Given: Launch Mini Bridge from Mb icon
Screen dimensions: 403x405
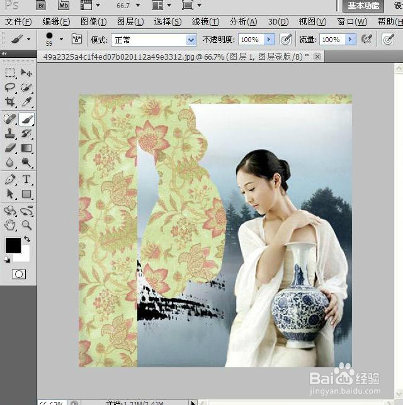Looking at the screenshot, I should point(64,5).
